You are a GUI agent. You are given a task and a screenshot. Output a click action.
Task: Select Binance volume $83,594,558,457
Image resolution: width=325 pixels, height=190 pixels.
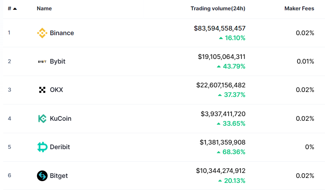(220, 28)
